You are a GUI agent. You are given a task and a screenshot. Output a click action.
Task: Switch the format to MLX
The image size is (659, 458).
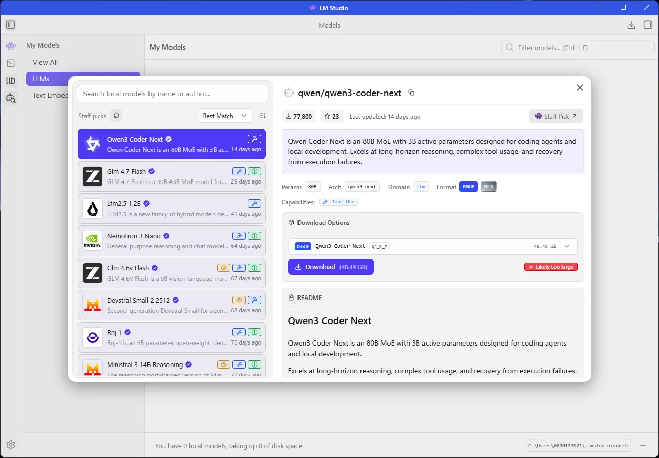tap(488, 187)
